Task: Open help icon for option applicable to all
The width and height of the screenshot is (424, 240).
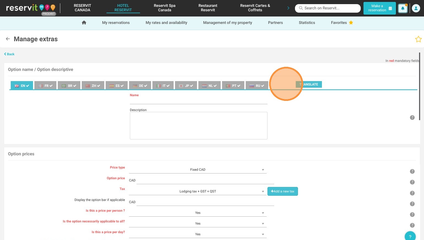Action: coord(412,225)
